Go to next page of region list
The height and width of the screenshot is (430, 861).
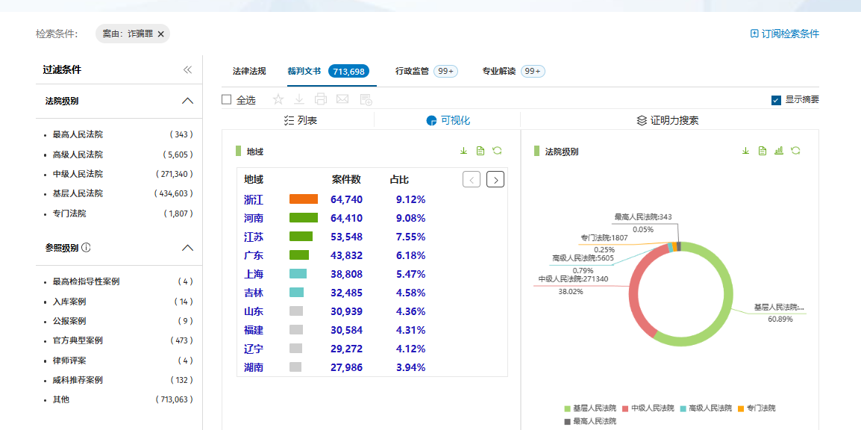[495, 179]
